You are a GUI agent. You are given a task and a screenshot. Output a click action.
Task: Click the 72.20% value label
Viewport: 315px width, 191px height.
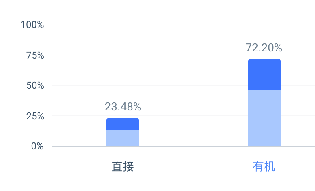point(264,48)
